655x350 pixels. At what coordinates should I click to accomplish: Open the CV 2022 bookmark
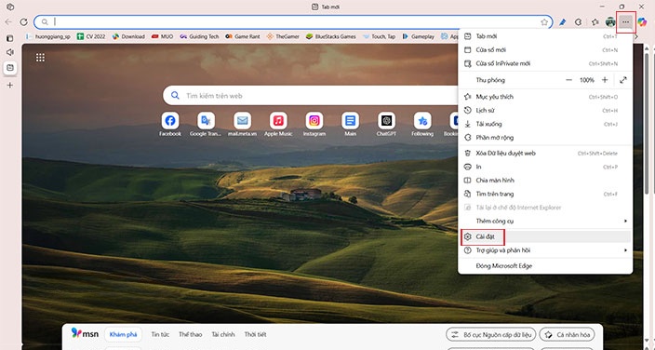tap(91, 37)
